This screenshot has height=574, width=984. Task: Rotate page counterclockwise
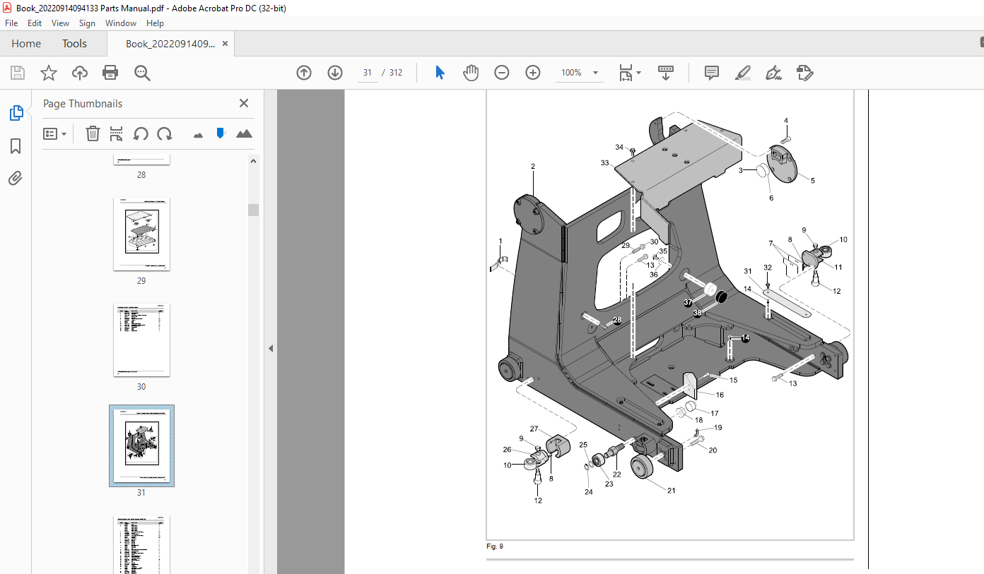point(141,133)
